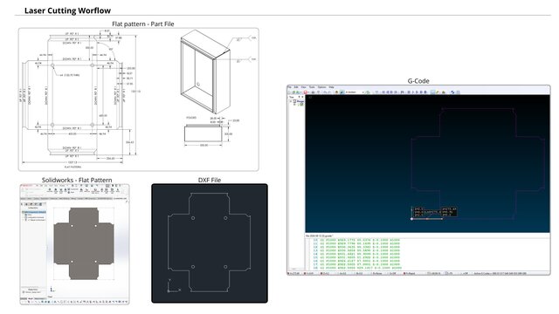Open the flat pattern drawing image
This screenshot has height=314, width=559.
[79, 98]
